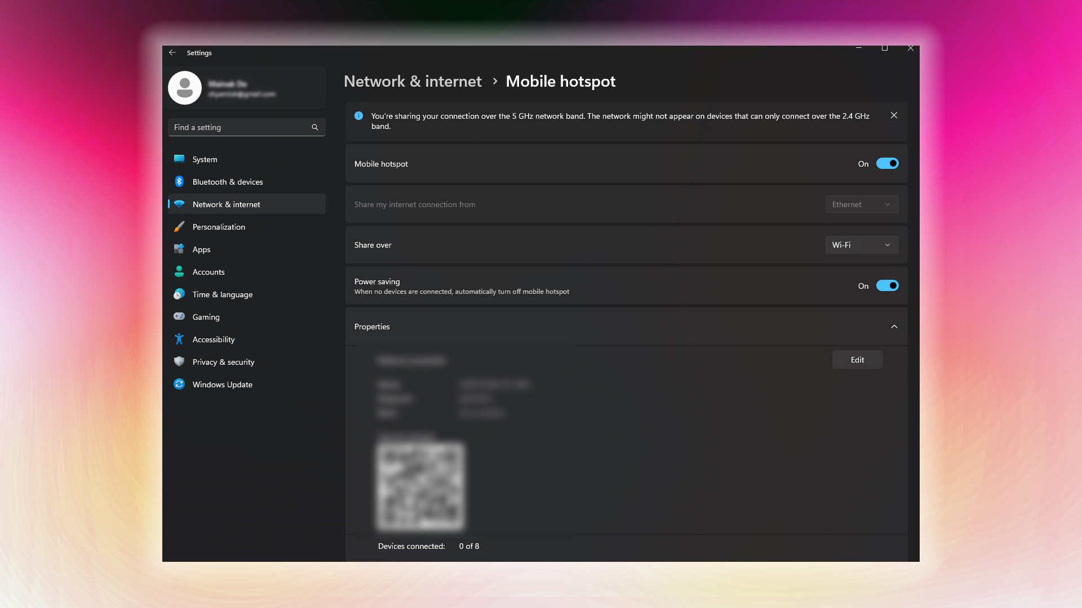Close the Settings window
The height and width of the screenshot is (608, 1082).
911,48
